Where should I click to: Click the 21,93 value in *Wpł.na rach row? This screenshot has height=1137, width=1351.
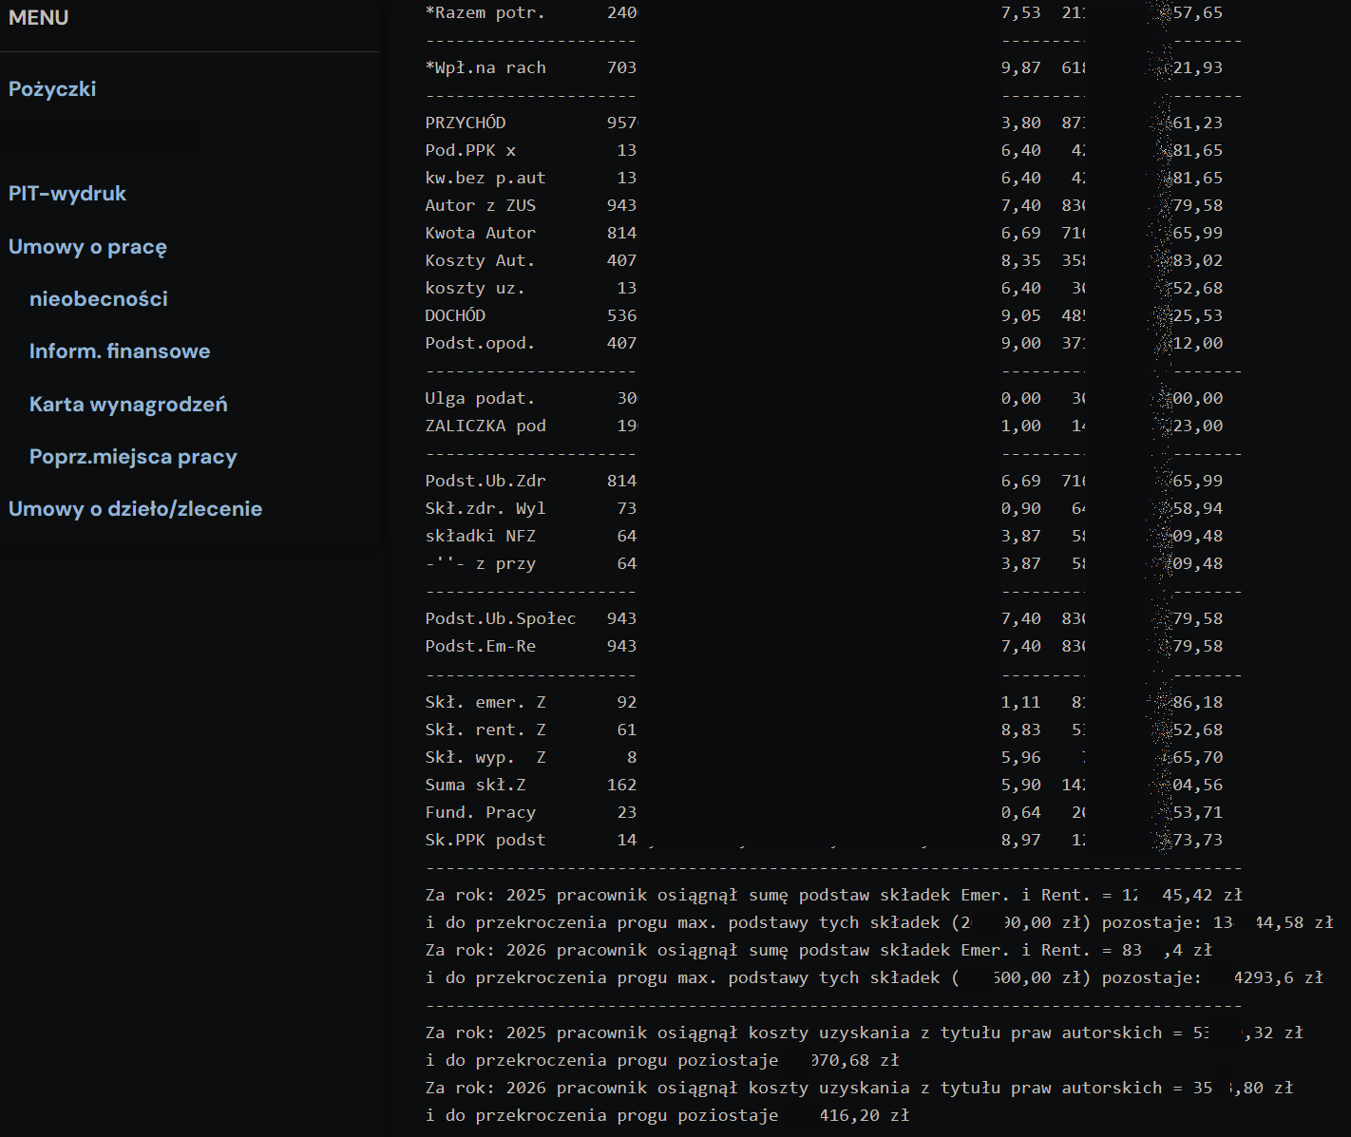1198,67
